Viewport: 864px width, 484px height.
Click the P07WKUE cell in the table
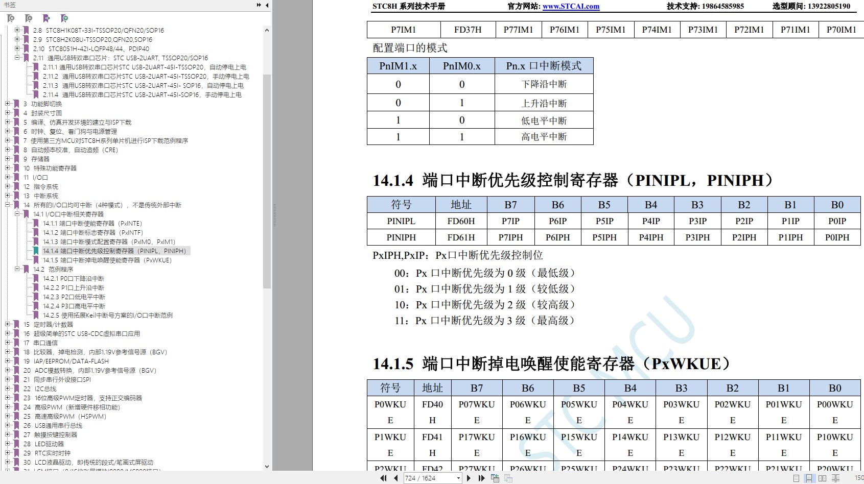(477, 412)
